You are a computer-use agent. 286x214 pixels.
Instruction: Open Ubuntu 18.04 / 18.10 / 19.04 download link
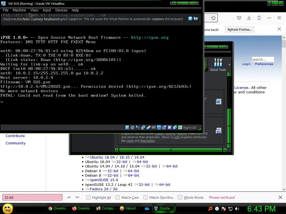pyautogui.click(x=117, y=157)
